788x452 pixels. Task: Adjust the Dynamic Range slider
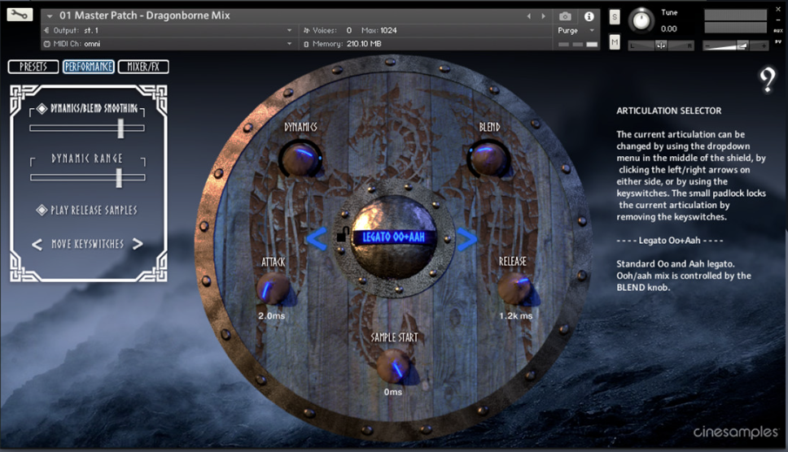tap(87, 177)
